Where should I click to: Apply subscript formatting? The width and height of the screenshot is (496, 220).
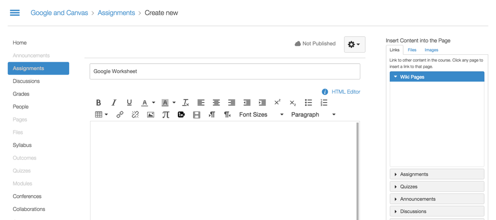(293, 103)
